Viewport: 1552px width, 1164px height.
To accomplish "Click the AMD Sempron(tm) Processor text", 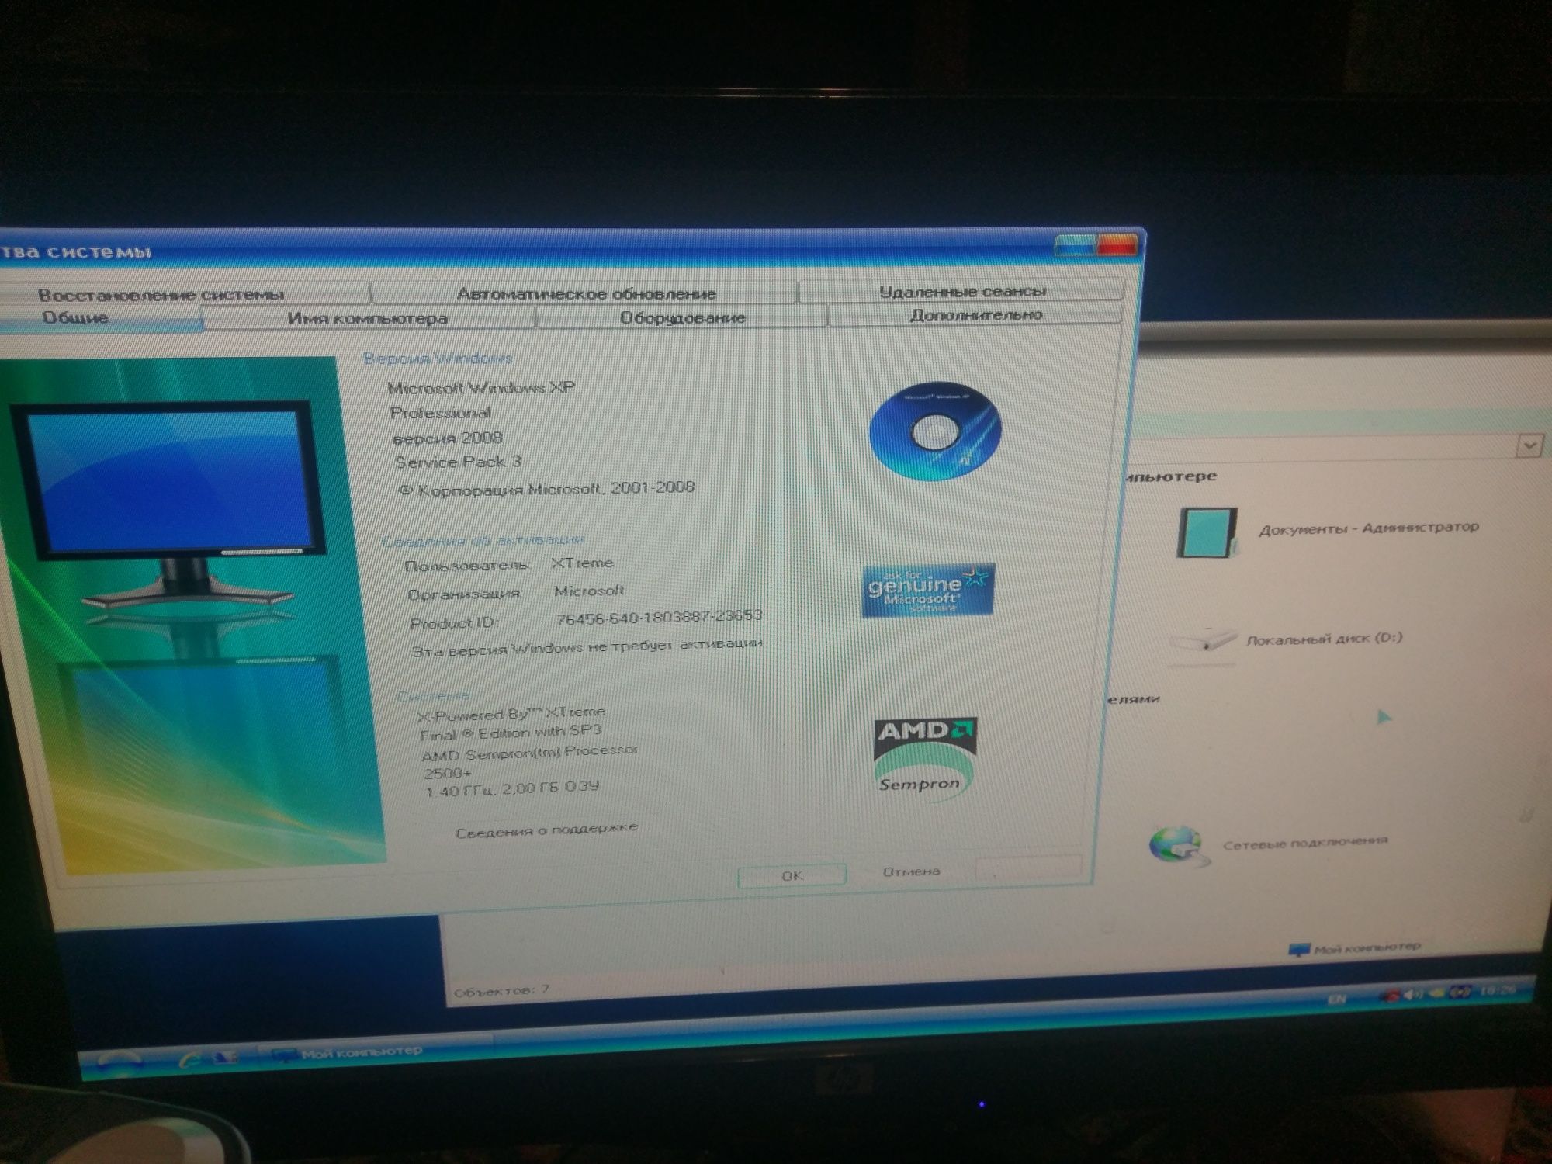I will [529, 753].
